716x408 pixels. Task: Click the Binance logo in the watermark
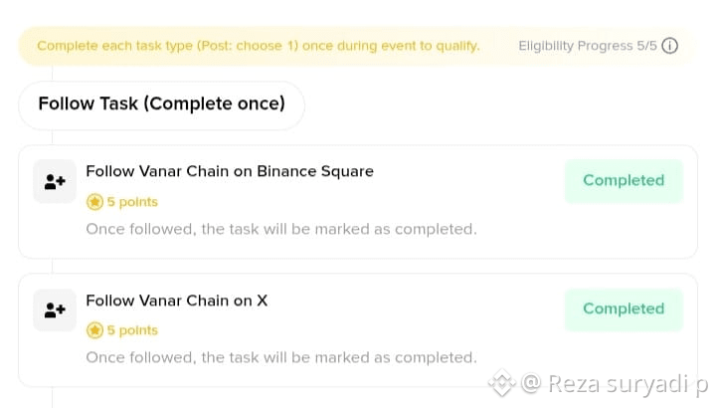[502, 383]
